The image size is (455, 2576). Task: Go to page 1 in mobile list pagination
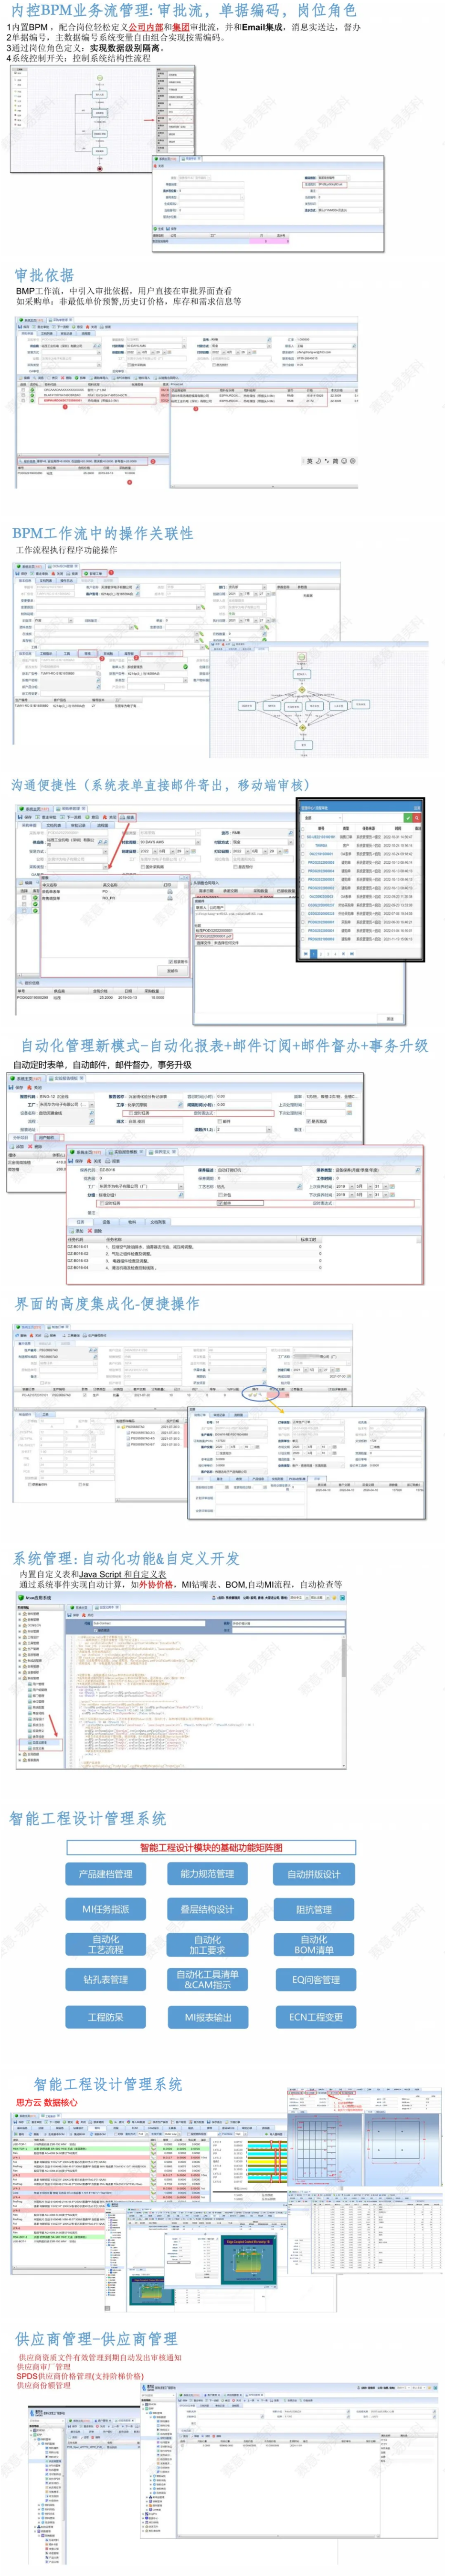pos(314,954)
